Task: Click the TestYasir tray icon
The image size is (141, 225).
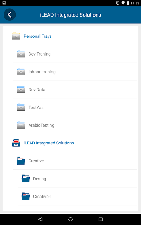Action: click(x=21, y=107)
